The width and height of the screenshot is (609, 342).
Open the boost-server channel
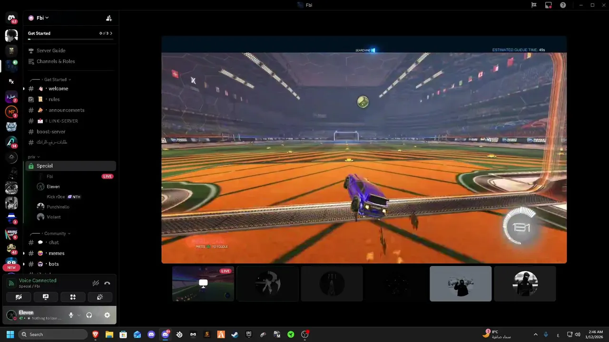(70, 132)
